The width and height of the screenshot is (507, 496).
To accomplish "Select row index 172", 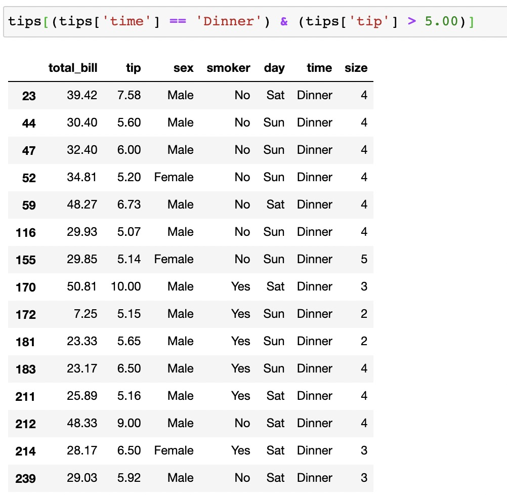I will [x=25, y=314].
